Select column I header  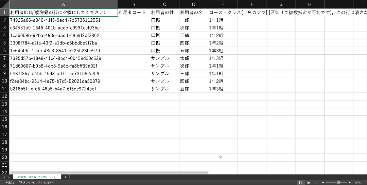click(x=339, y=4)
